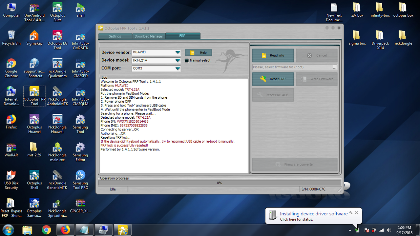
Task: Open Firefox from the taskbar
Action: [x=66, y=230]
